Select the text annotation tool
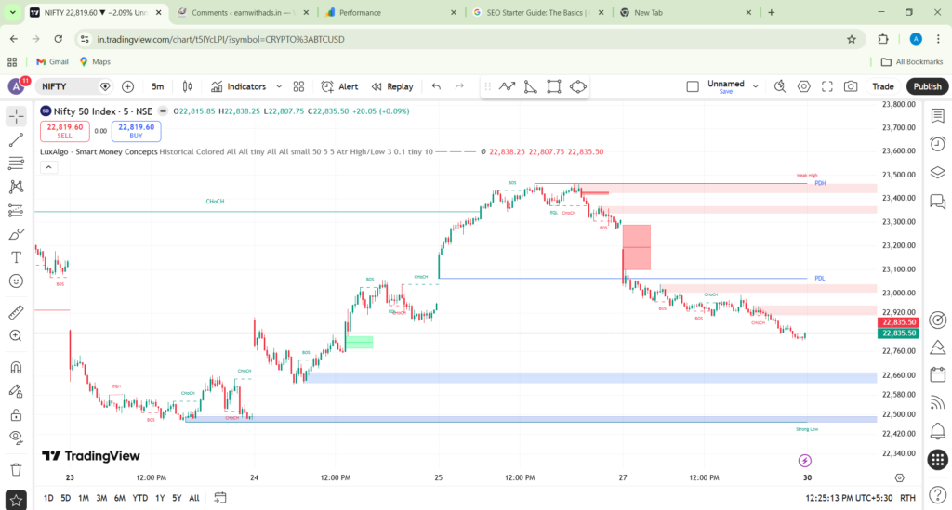The height and width of the screenshot is (510, 952). click(x=17, y=257)
